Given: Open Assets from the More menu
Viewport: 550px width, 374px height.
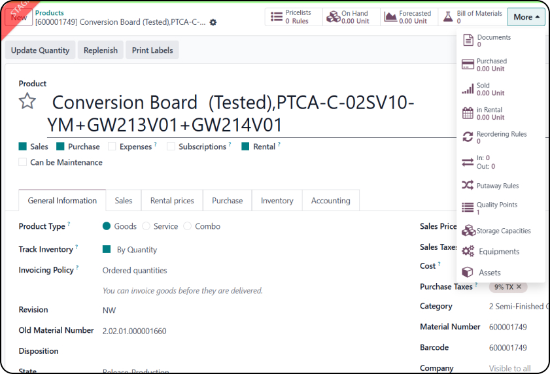Looking at the screenshot, I should 489,273.
